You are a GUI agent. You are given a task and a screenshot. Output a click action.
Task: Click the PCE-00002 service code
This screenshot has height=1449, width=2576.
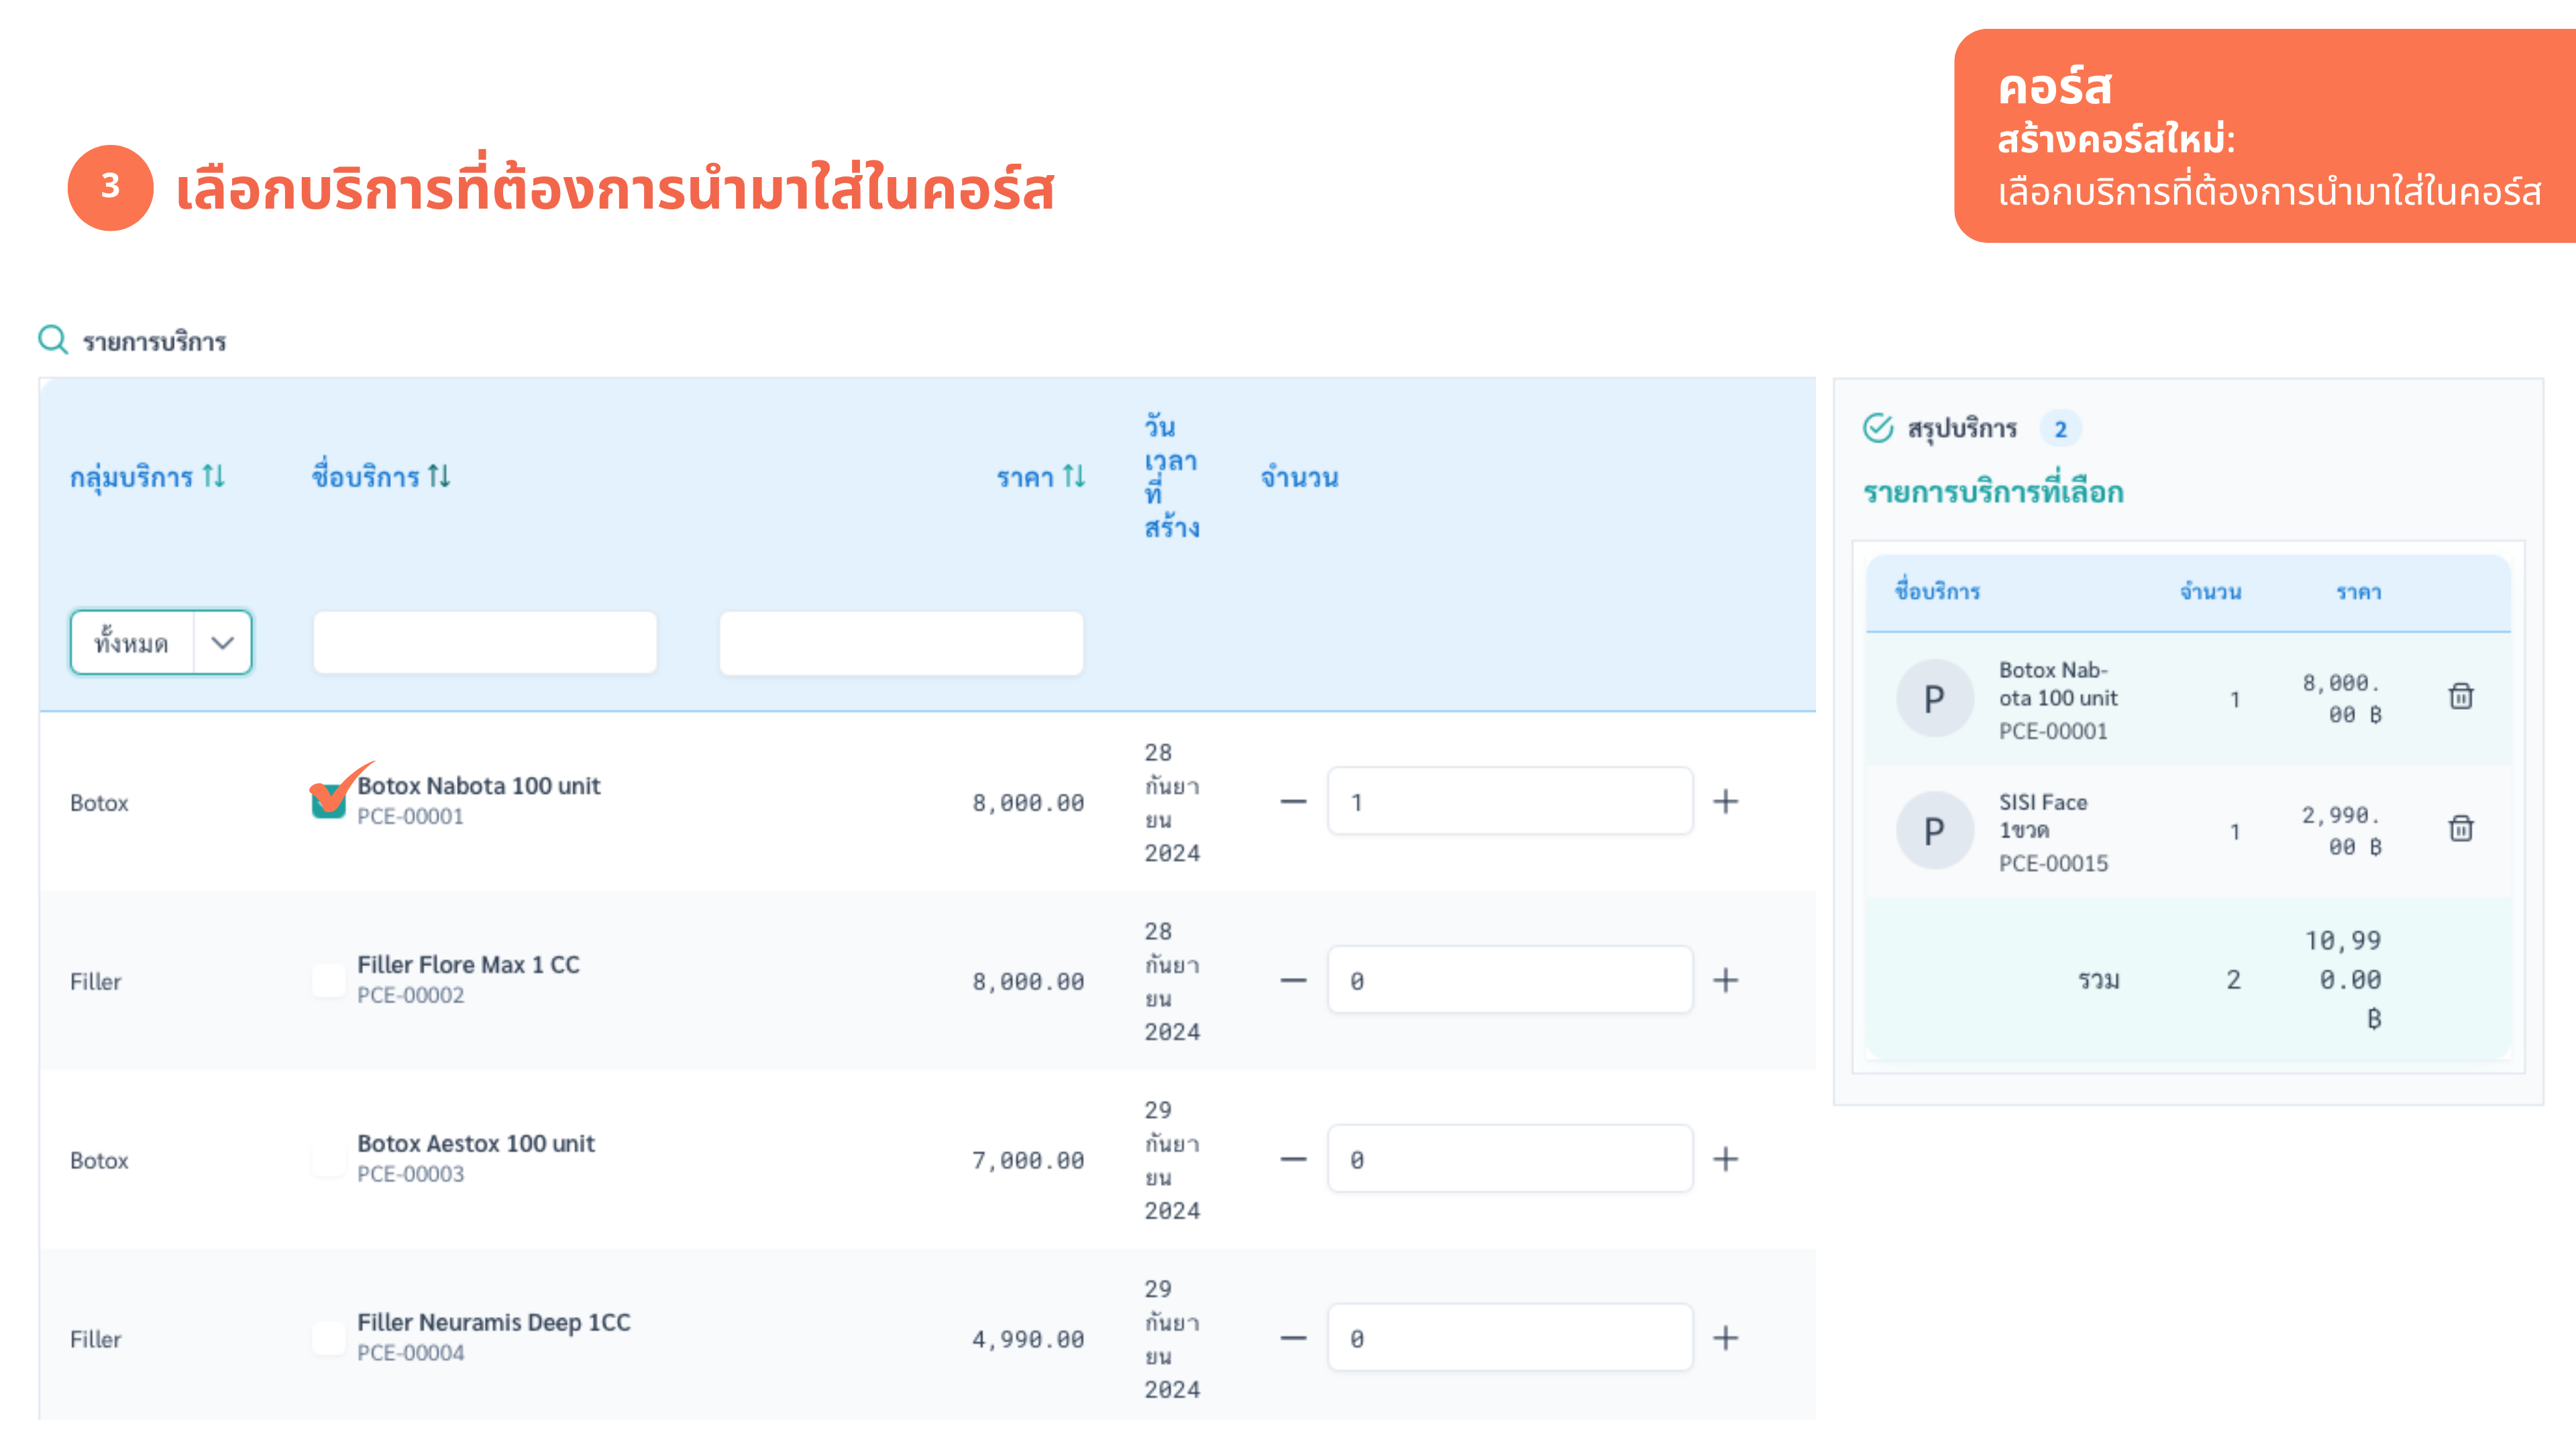pyautogui.click(x=411, y=996)
